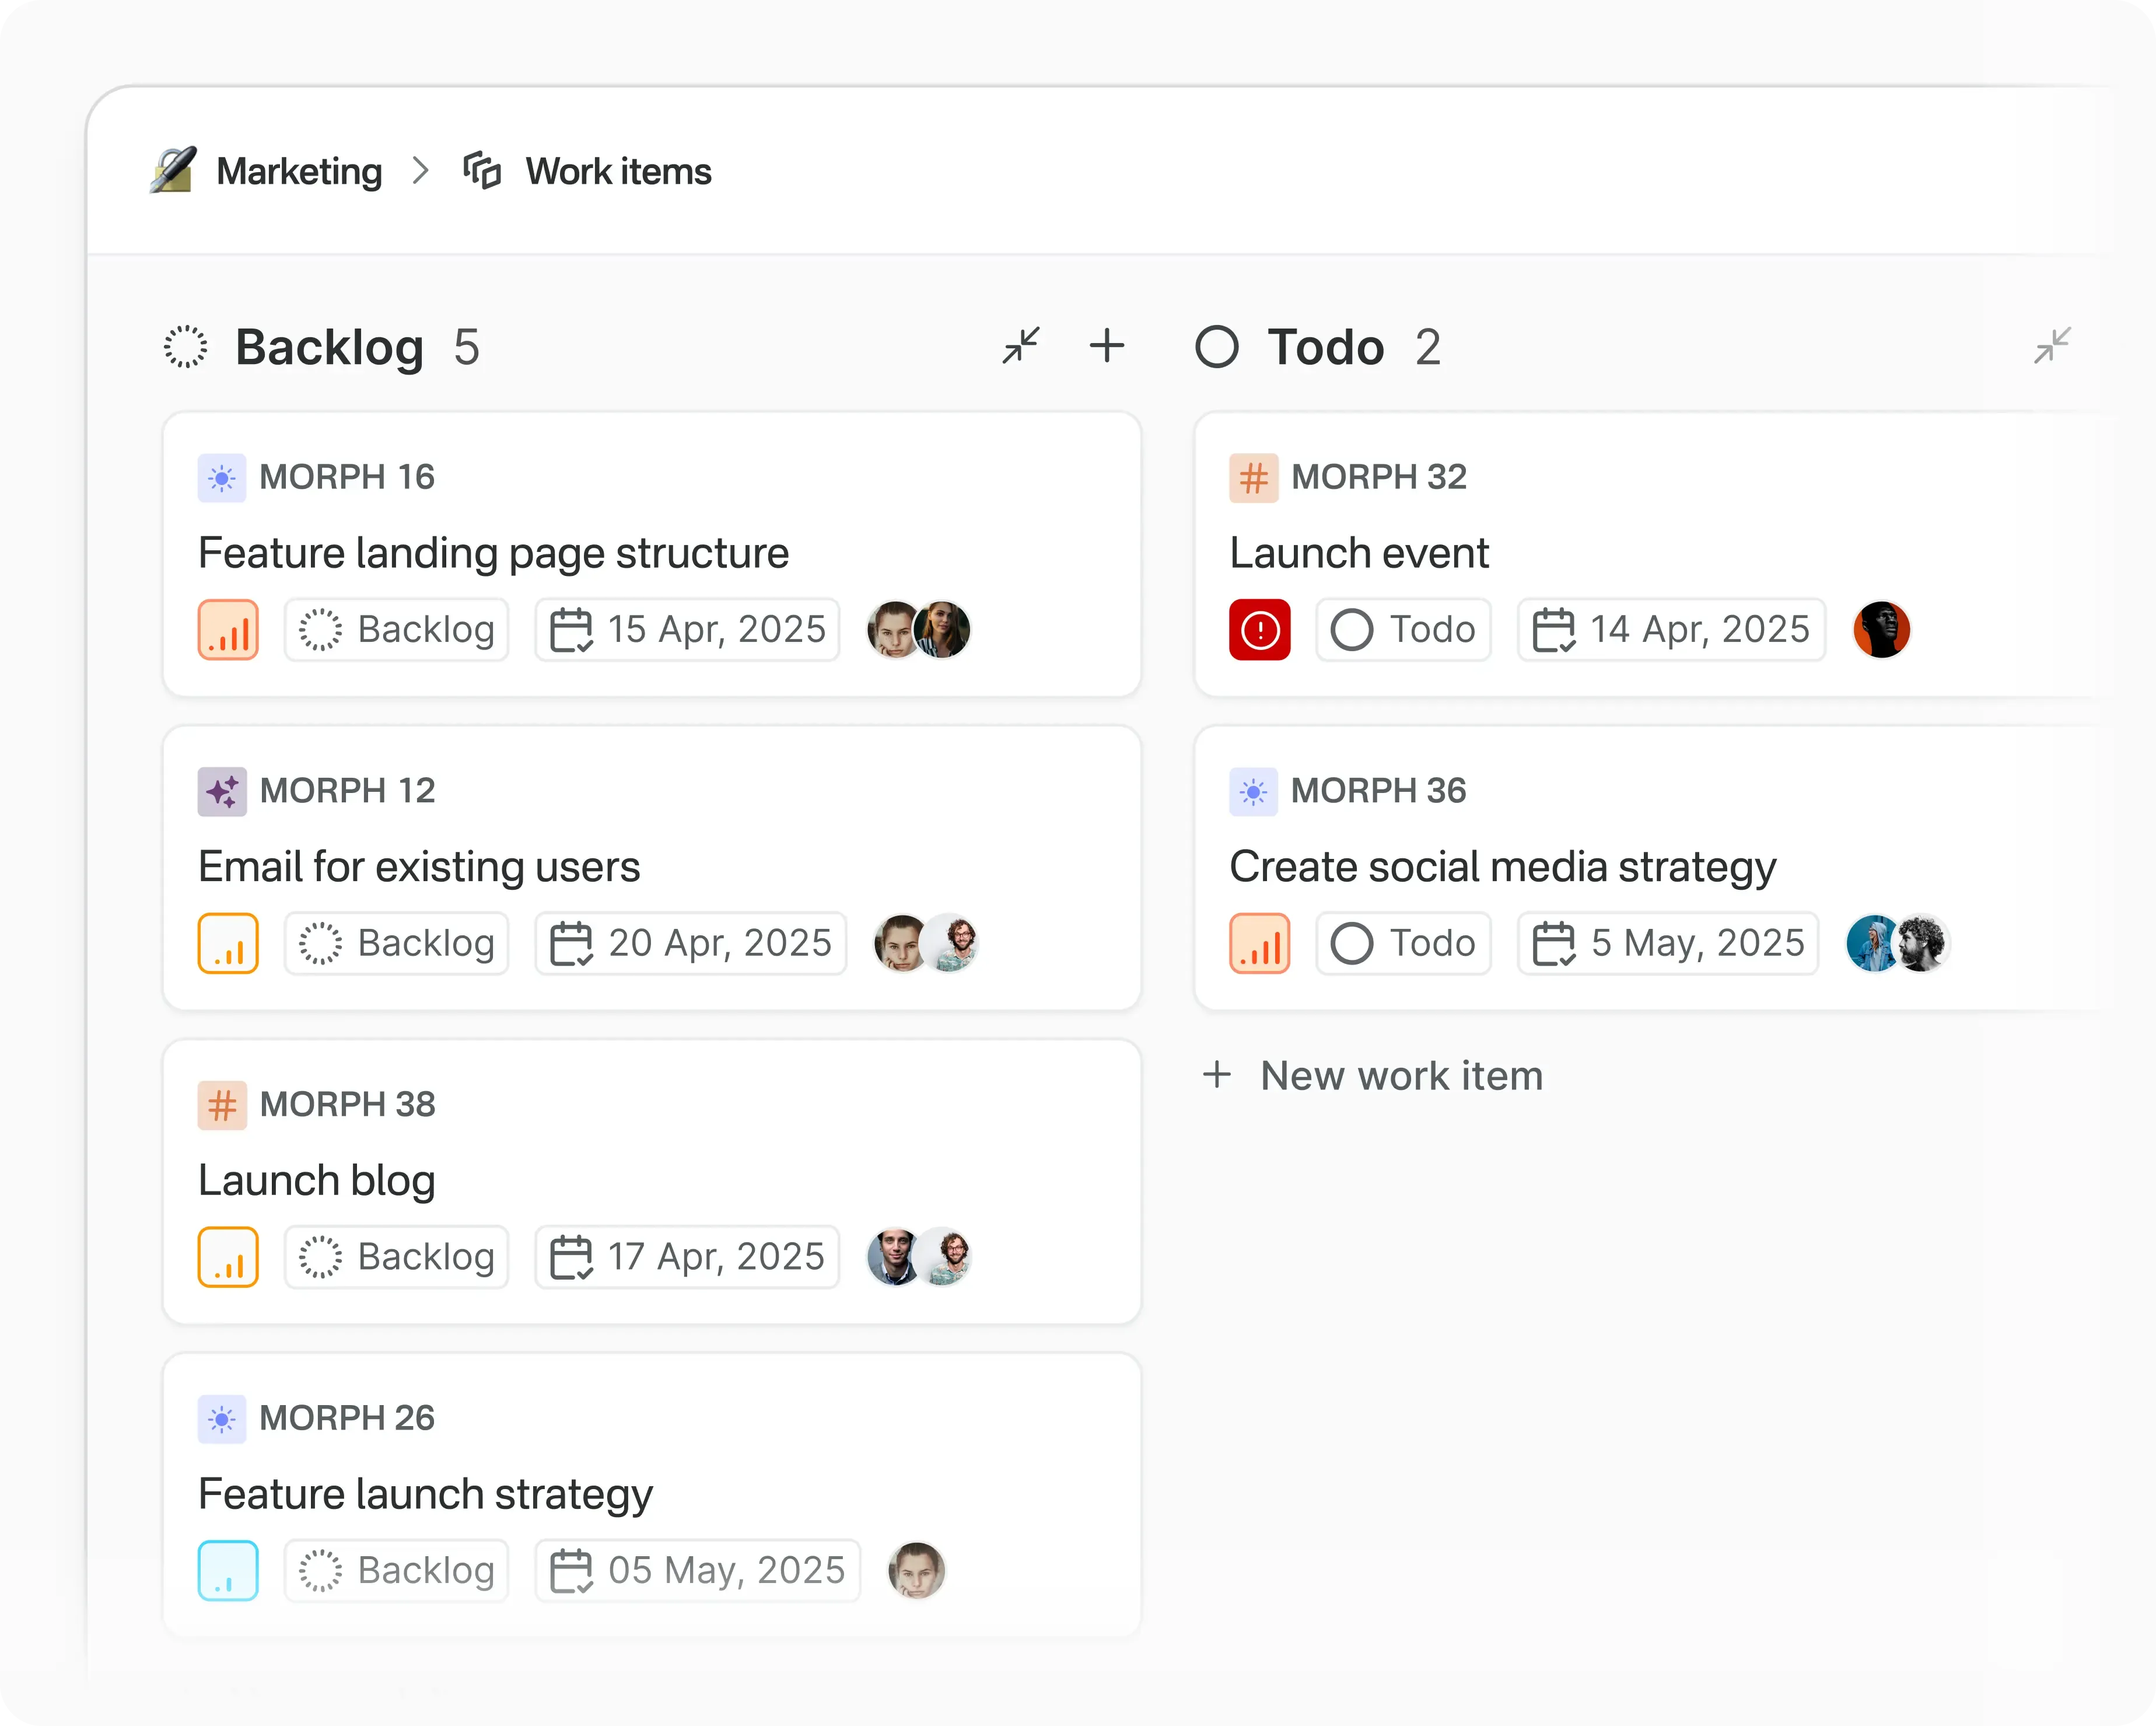Click MORPH 32 hash type icon

click(x=1253, y=477)
